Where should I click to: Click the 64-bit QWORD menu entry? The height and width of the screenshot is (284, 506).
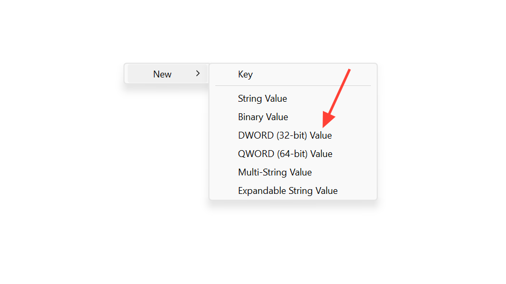[x=285, y=154]
